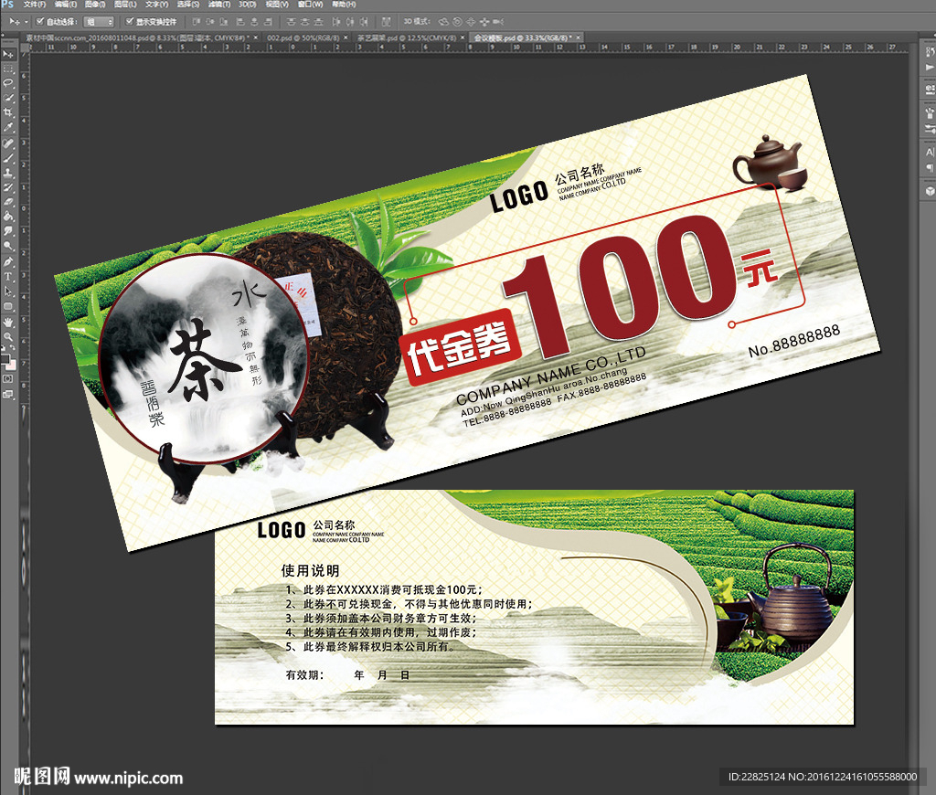The image size is (936, 795).
Task: Open the 滤镜(T) menu
Action: (x=219, y=5)
